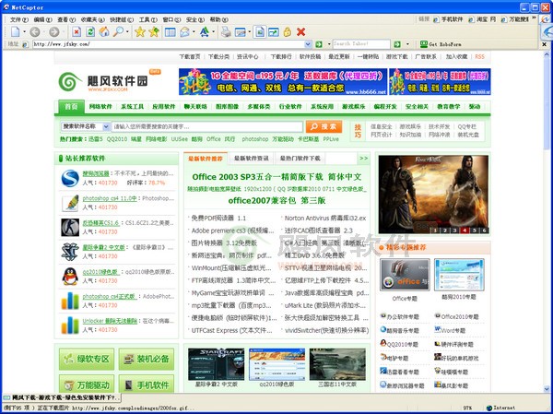Open the 收藏夹 menu
Viewport: 553px width, 414px height.
[x=92, y=19]
